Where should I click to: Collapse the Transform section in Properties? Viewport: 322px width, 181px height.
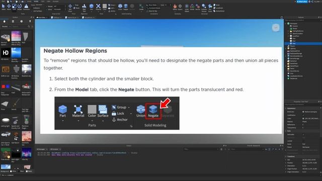tap(286, 156)
